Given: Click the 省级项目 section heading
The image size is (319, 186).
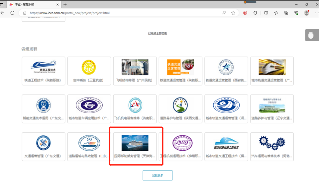Looking at the screenshot, I should coord(30,49).
